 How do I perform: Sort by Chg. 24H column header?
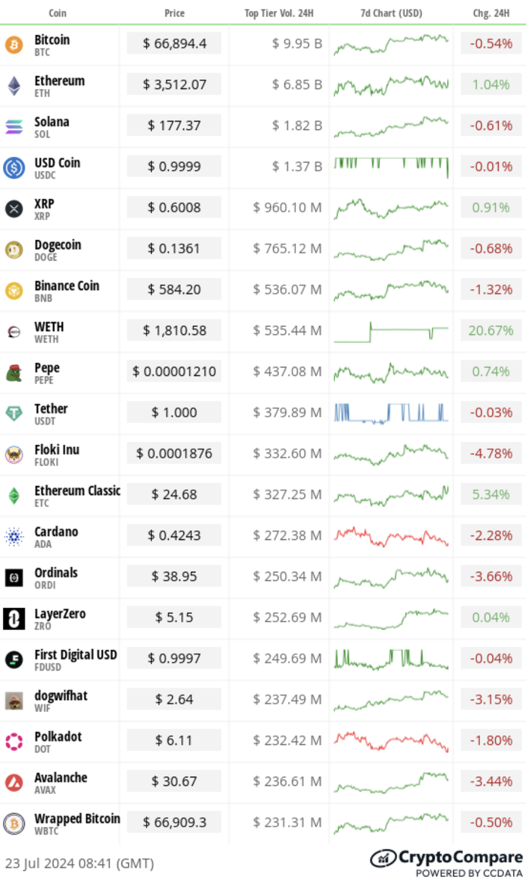[491, 13]
